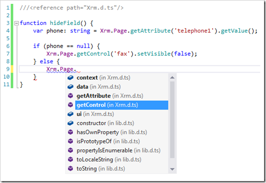This screenshot has height=183, width=266.
Task: Click the method icon beside toLocaleString
Action: 70,159
